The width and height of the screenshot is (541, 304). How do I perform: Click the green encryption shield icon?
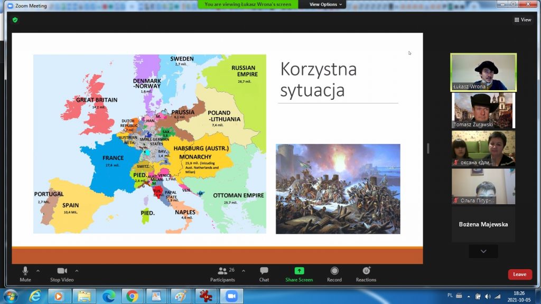(15, 20)
